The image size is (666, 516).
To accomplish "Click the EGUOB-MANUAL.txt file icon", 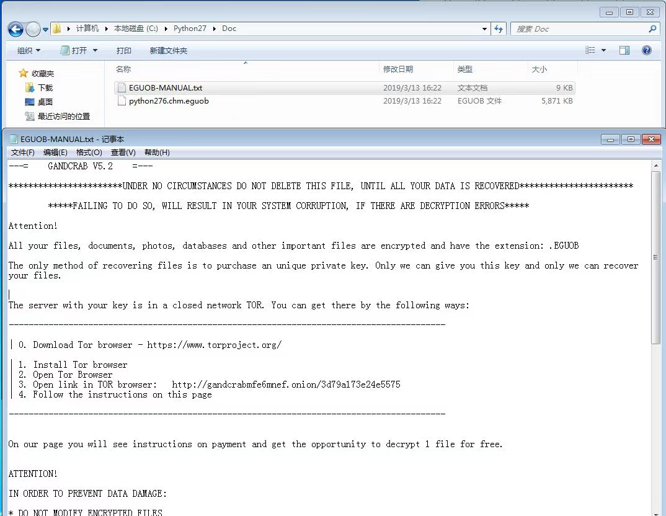I will pos(122,88).
